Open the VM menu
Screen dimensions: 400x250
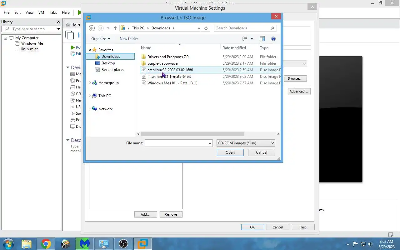point(41,12)
